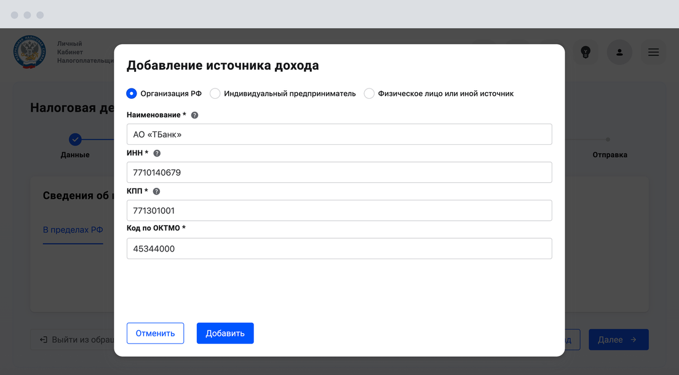Switch to В пределах РФ tab
The width and height of the screenshot is (679, 375).
click(73, 230)
